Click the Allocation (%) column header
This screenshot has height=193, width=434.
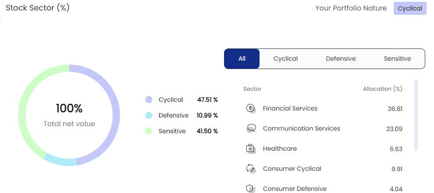[x=383, y=89]
